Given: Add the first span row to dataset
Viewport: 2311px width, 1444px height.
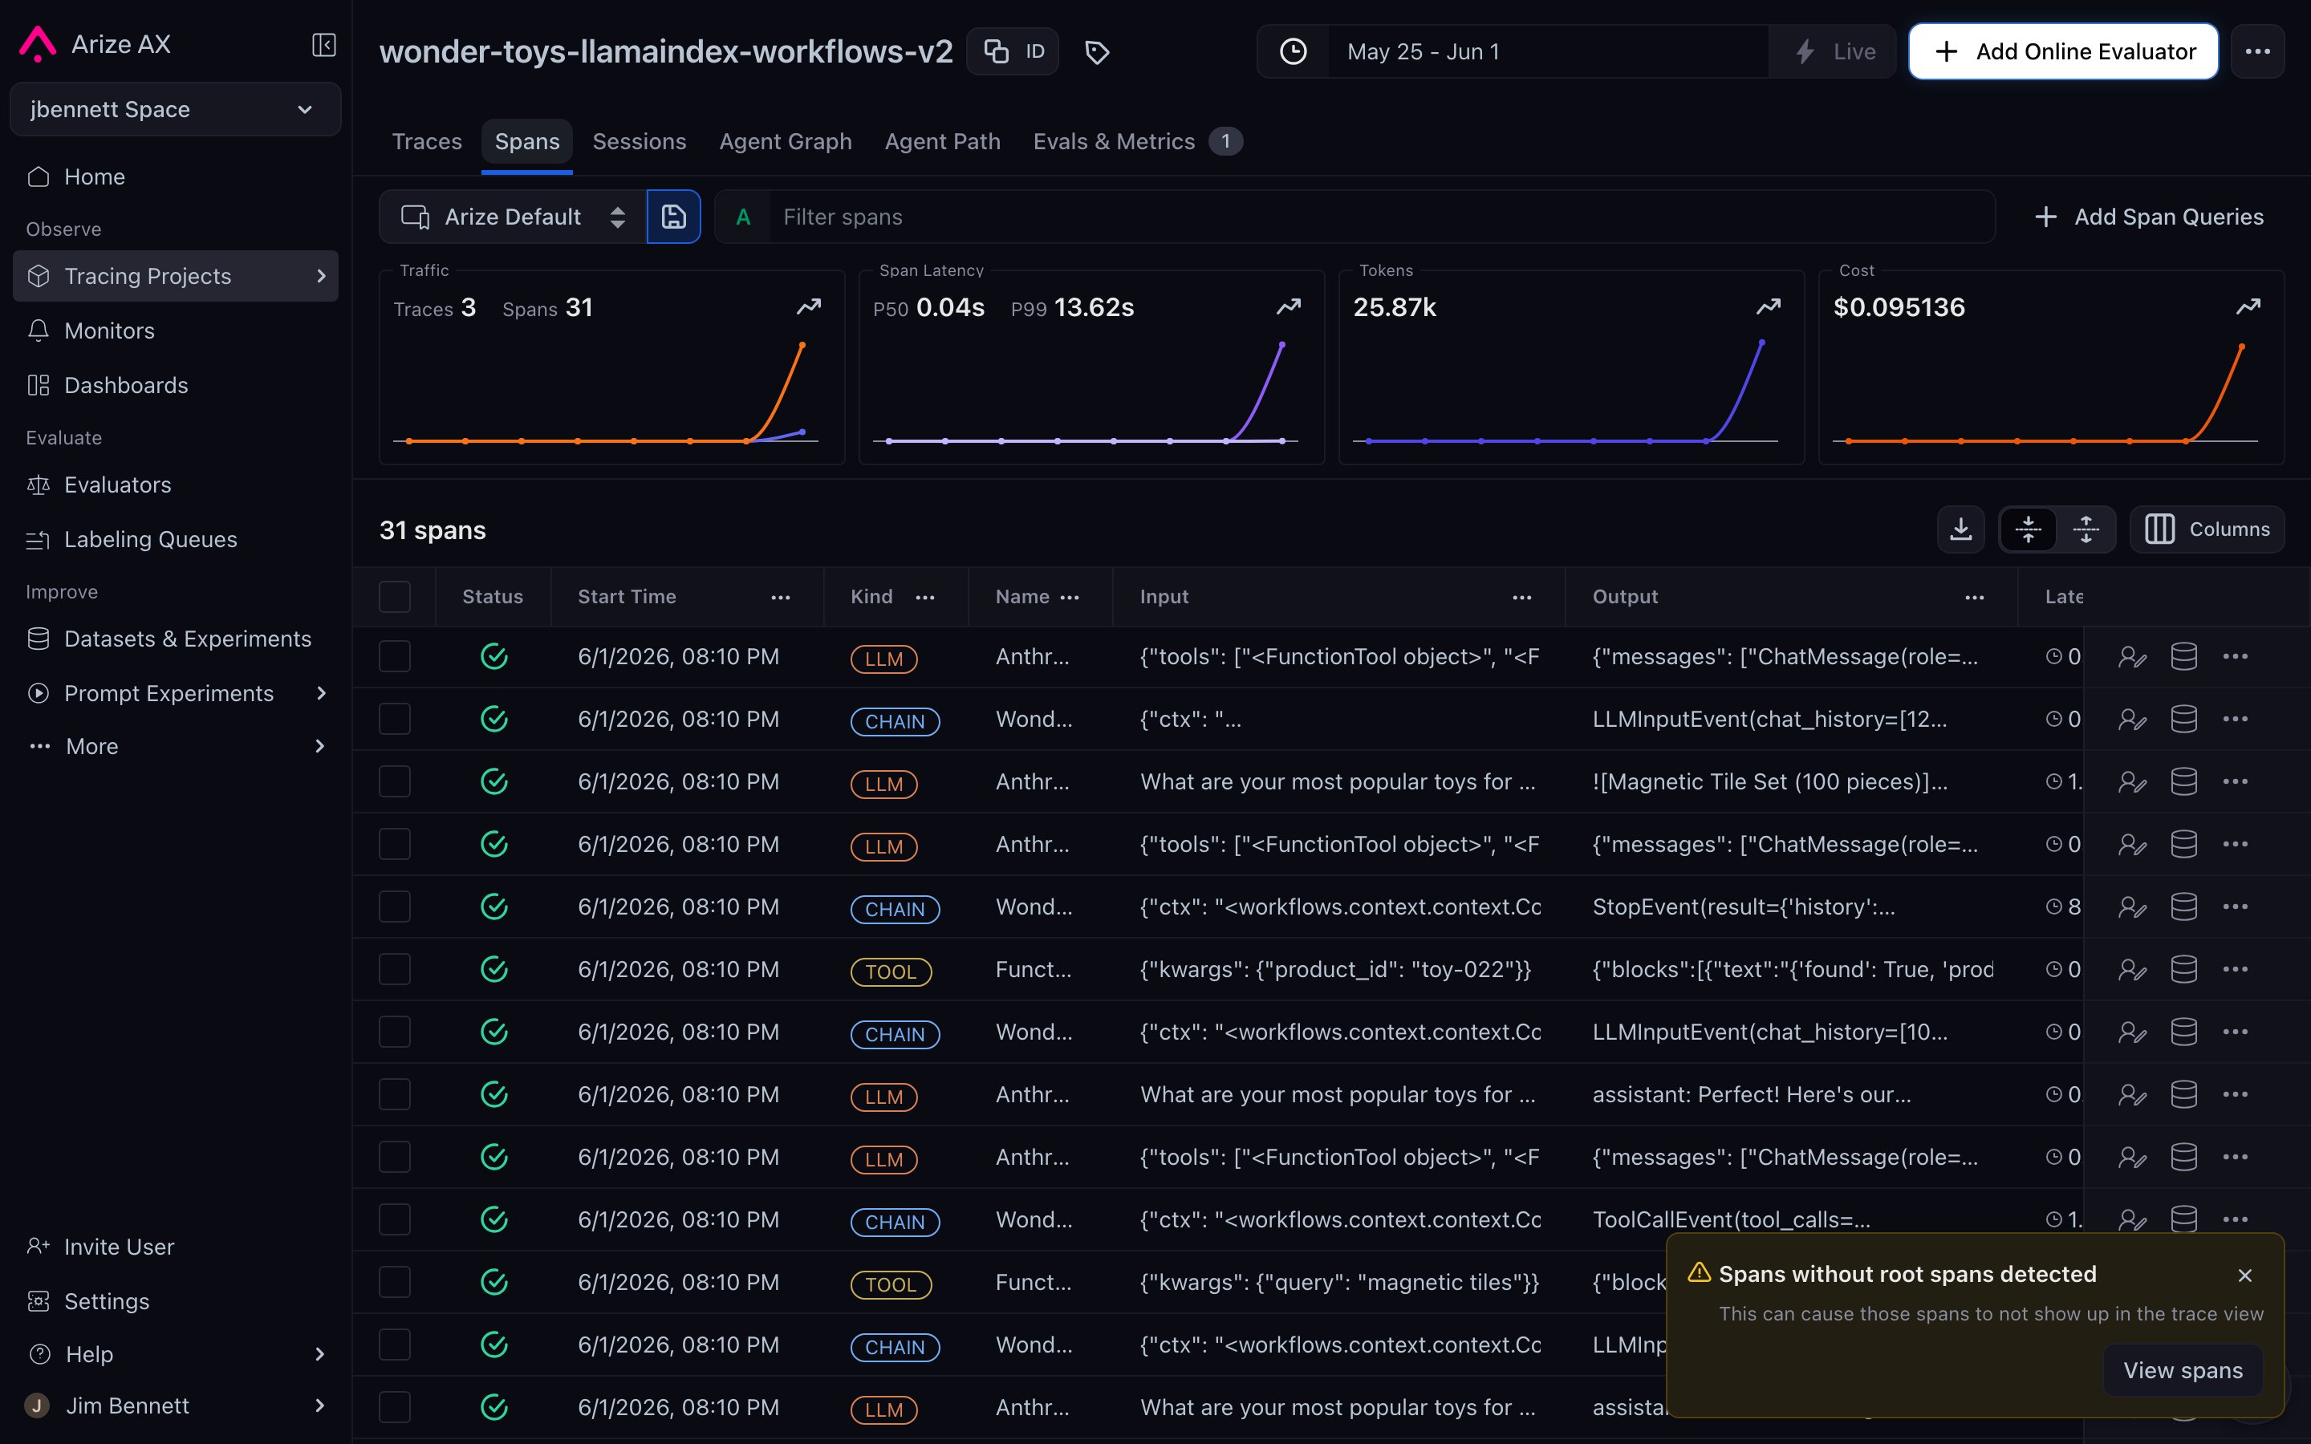Looking at the screenshot, I should click(2183, 657).
